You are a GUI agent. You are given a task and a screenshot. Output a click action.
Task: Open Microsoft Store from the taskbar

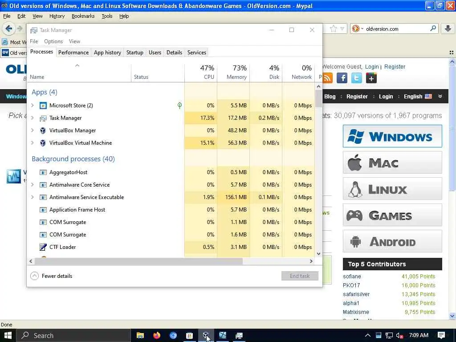[190, 335]
